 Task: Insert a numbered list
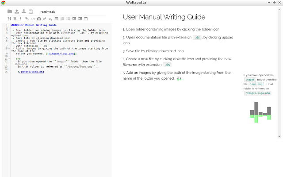62,19
